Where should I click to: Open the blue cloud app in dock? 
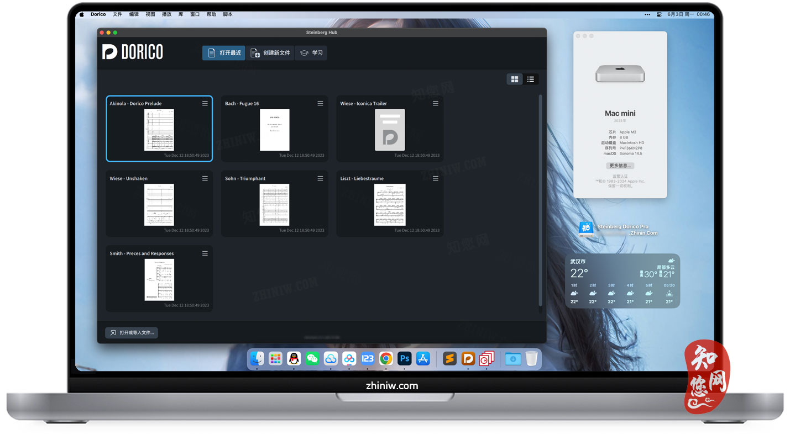[x=331, y=359]
